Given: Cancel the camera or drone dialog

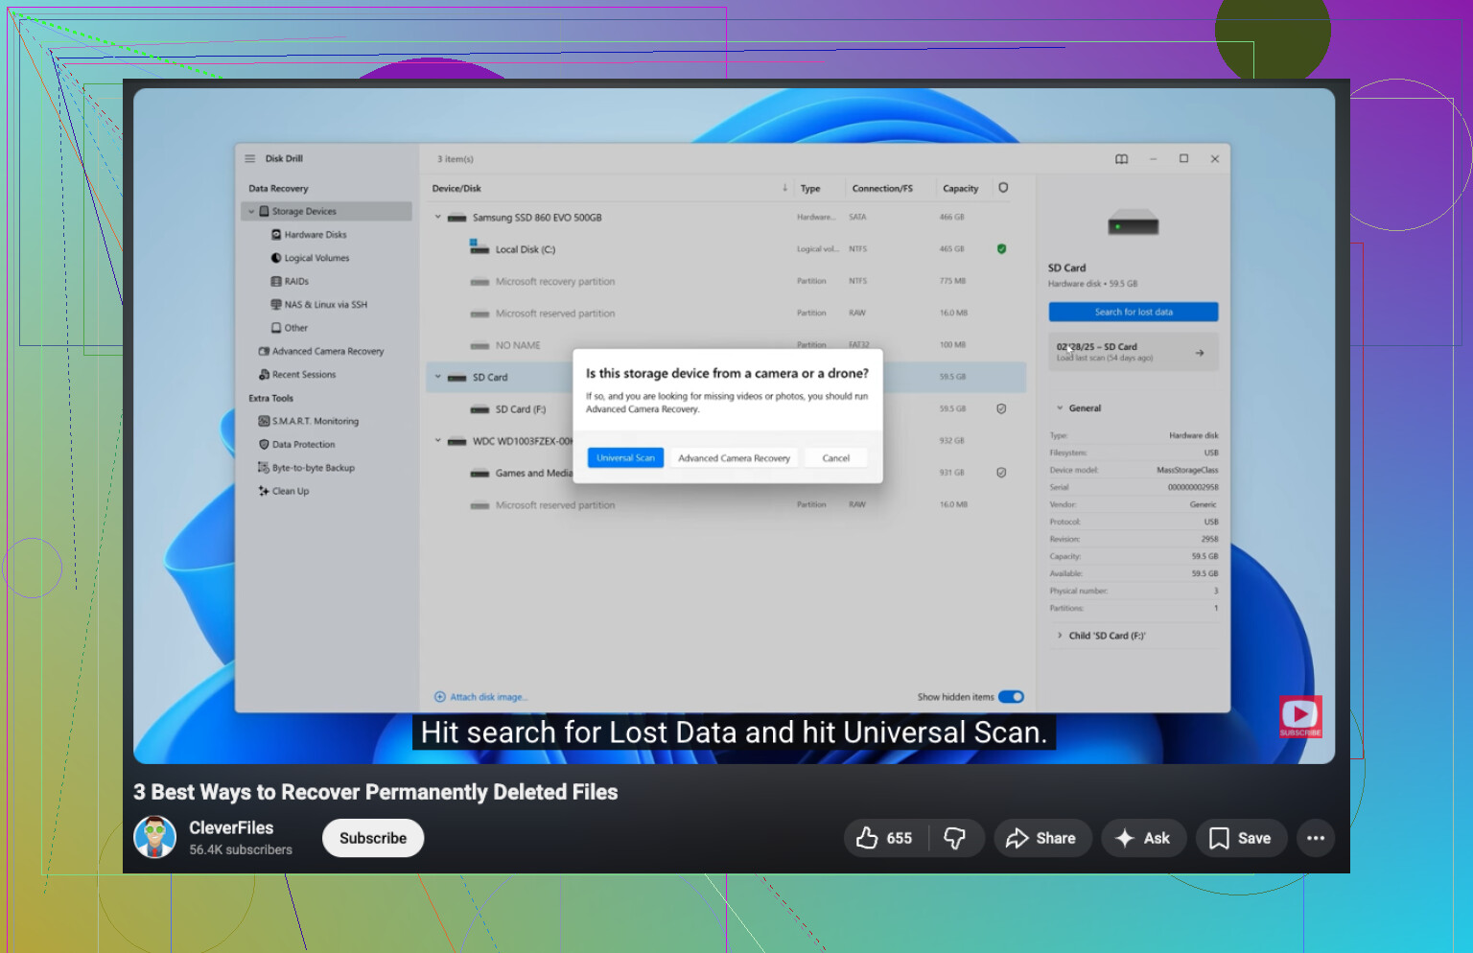Looking at the screenshot, I should (836, 458).
